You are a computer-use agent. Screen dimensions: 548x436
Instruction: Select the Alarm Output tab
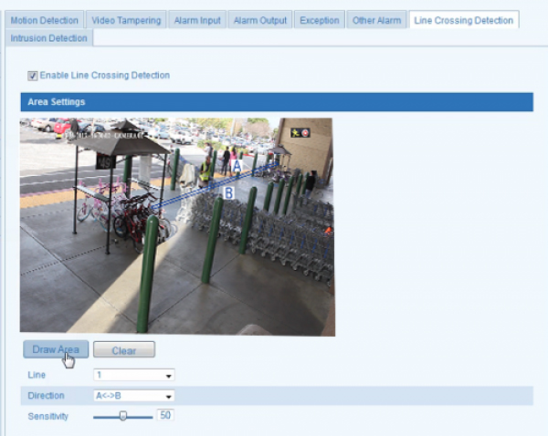(x=259, y=20)
